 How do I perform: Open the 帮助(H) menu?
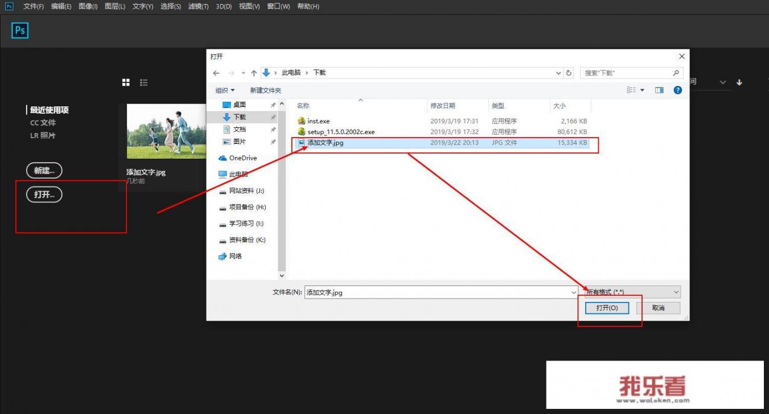pyautogui.click(x=309, y=6)
